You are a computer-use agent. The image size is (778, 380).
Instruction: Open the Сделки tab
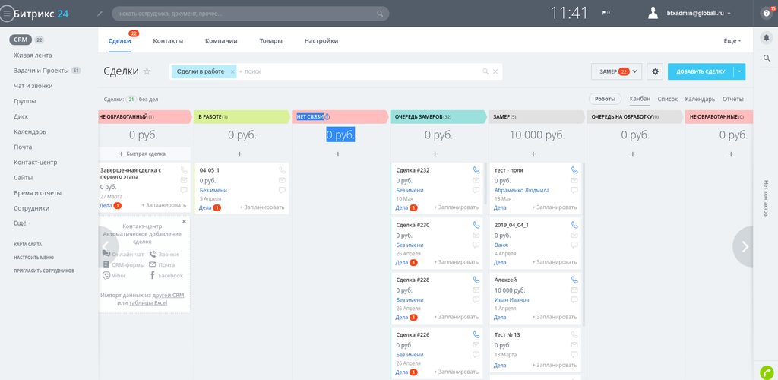click(119, 41)
